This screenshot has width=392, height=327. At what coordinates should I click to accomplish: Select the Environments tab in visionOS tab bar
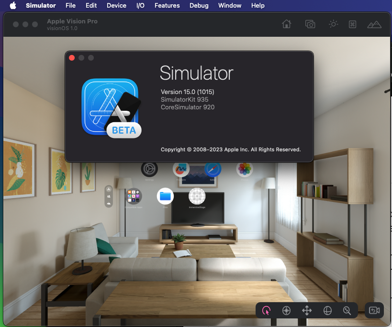click(109, 203)
